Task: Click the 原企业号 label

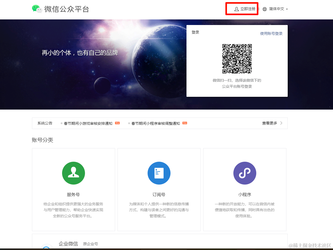Action: tap(90, 244)
